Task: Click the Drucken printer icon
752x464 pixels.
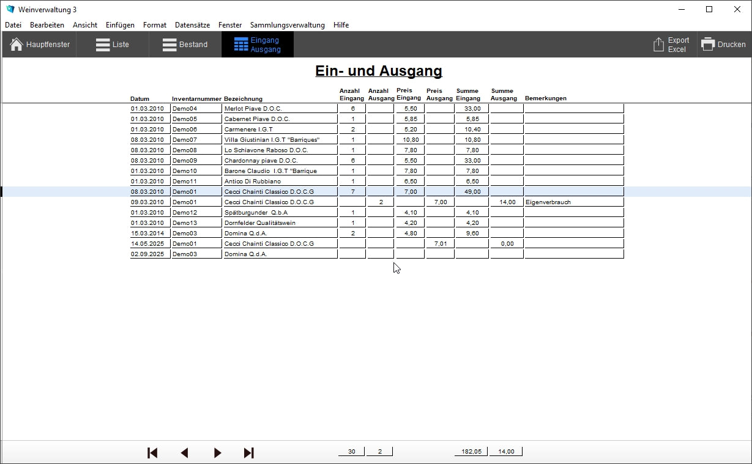Action: [708, 45]
